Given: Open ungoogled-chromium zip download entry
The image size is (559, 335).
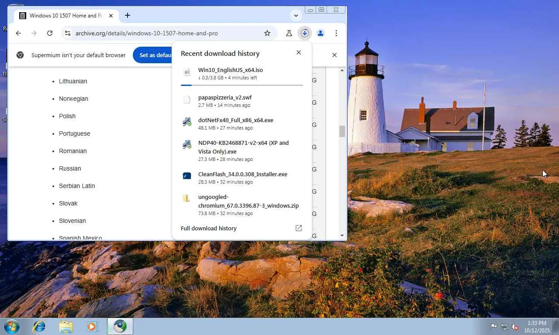Looking at the screenshot, I should click(x=242, y=205).
